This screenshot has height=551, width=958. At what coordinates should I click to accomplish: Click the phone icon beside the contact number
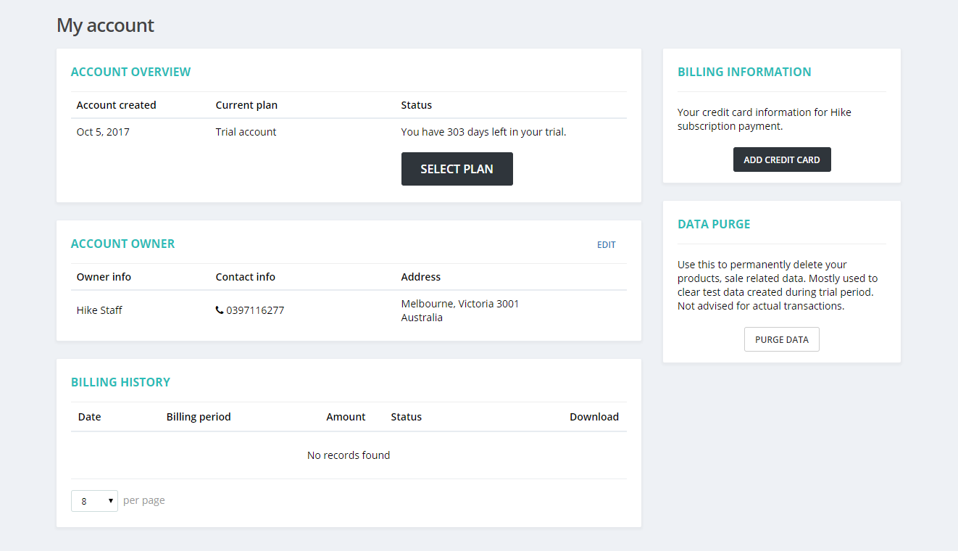(x=220, y=310)
